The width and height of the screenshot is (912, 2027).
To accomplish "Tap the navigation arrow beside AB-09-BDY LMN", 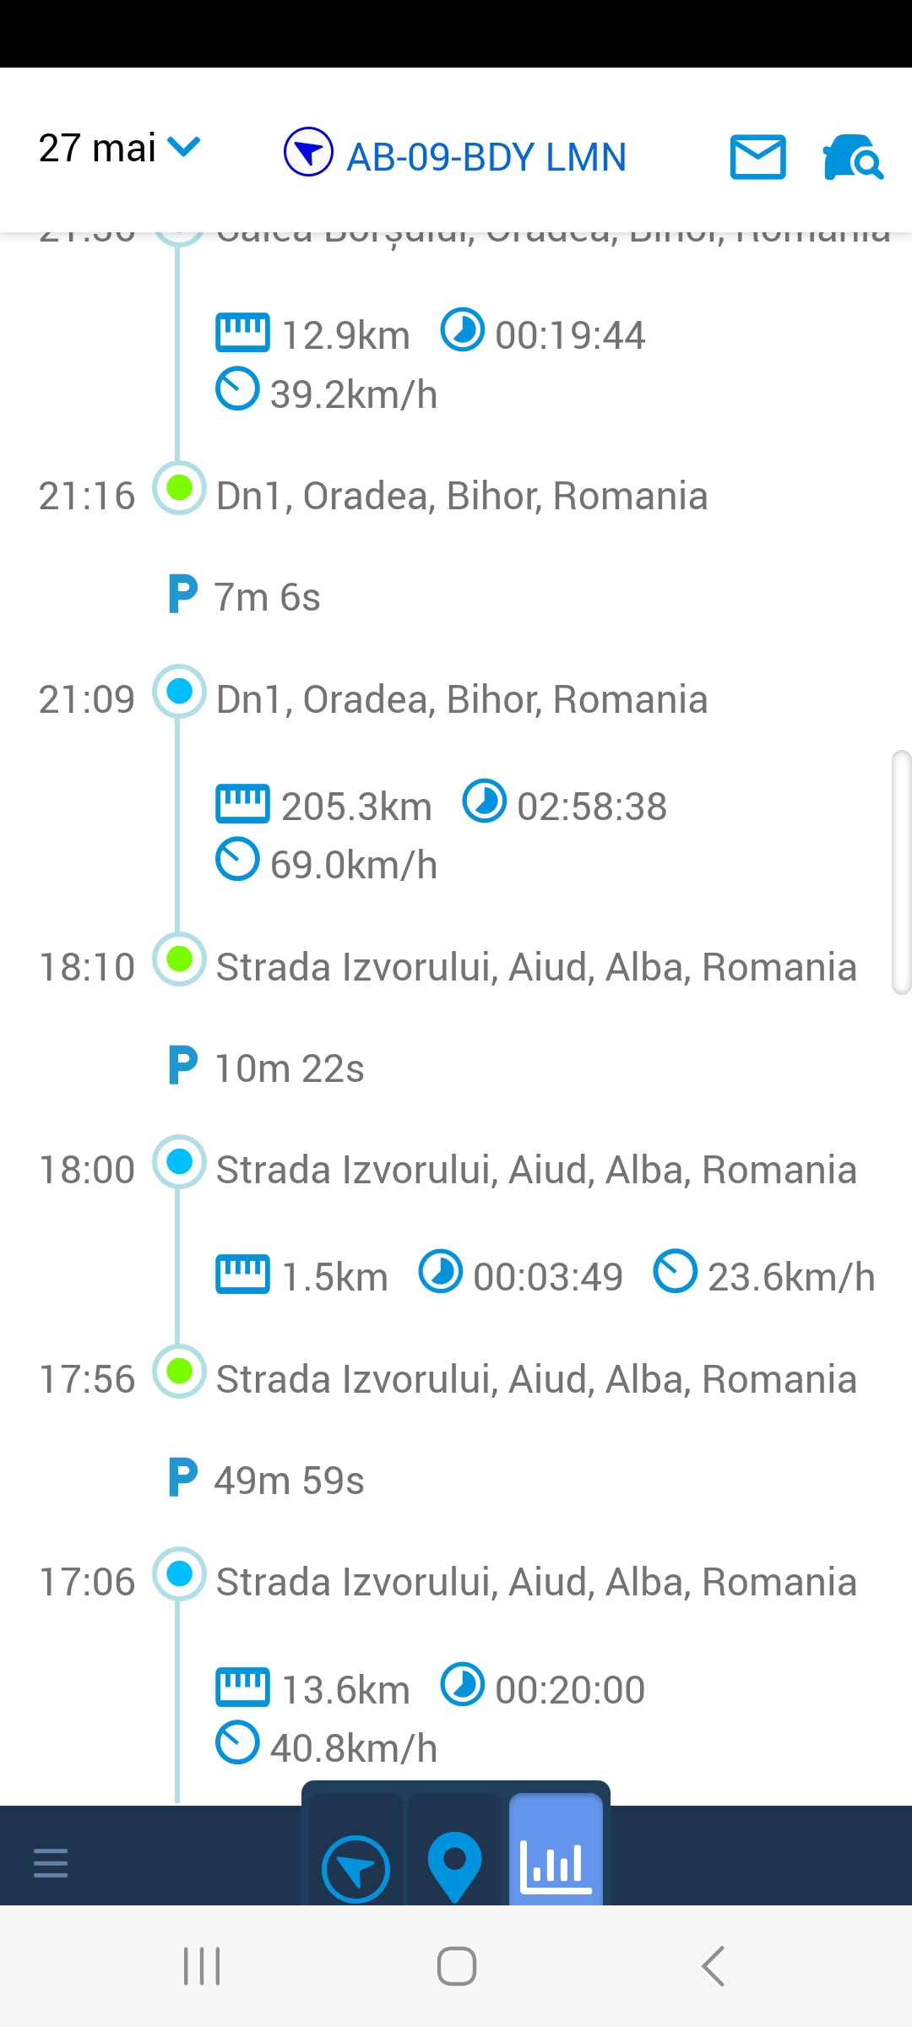I will pos(308,152).
